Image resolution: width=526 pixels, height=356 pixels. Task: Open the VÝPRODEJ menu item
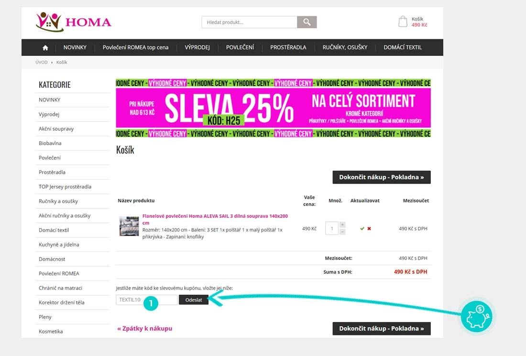click(x=197, y=48)
